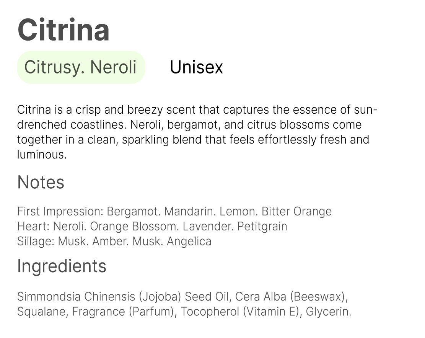Click Angelica in the Sillage notes
Image resolution: width=425 pixels, height=338 pixels.
[x=189, y=242]
